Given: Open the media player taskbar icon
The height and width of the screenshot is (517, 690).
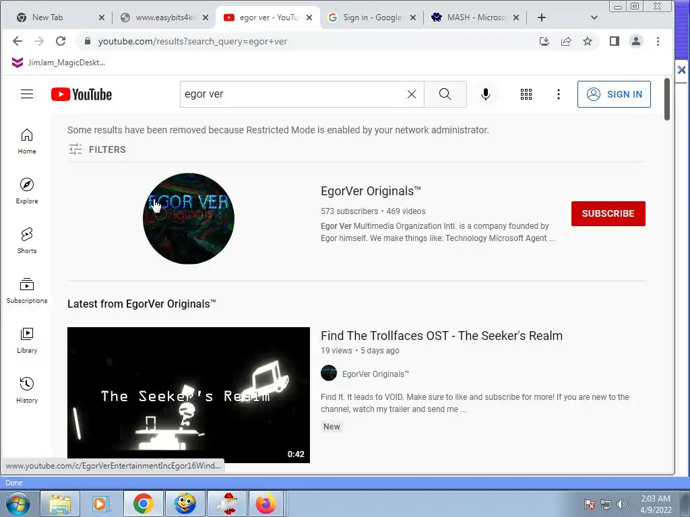Looking at the screenshot, I should tap(101, 504).
